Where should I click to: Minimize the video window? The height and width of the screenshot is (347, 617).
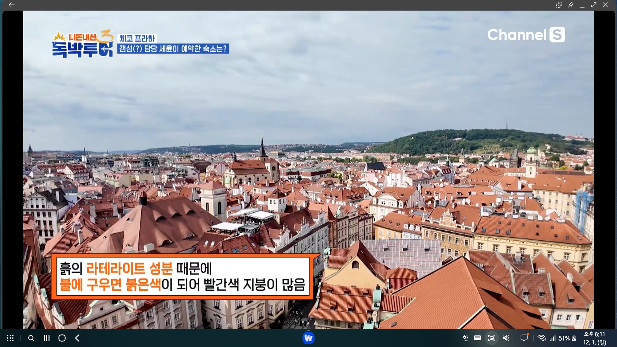582,5
